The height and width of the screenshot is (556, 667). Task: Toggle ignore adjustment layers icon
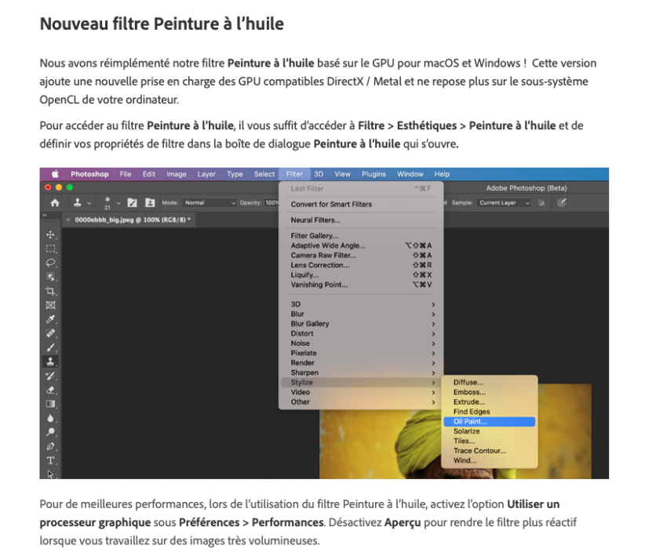pos(541,203)
